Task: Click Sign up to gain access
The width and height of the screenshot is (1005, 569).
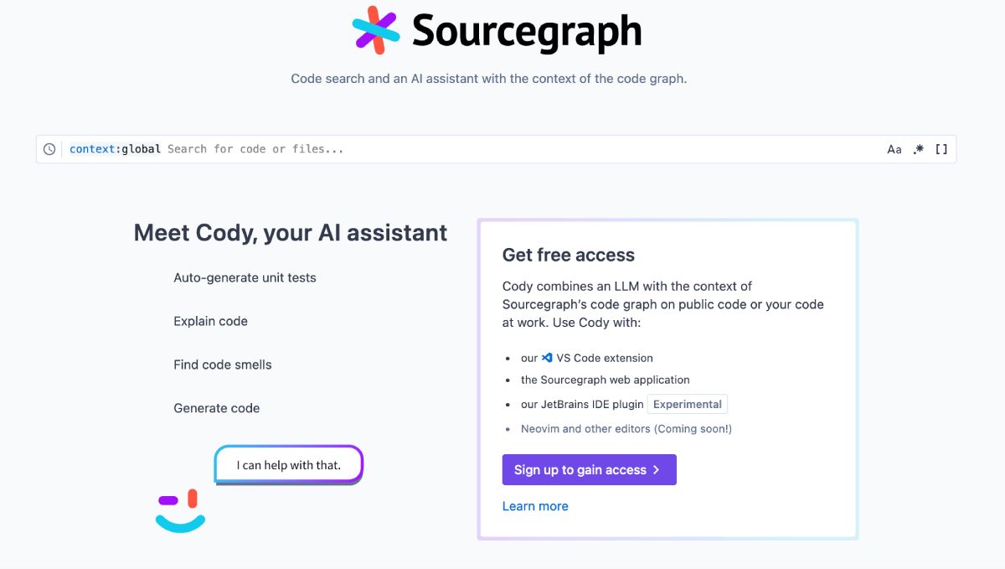Action: pos(589,470)
